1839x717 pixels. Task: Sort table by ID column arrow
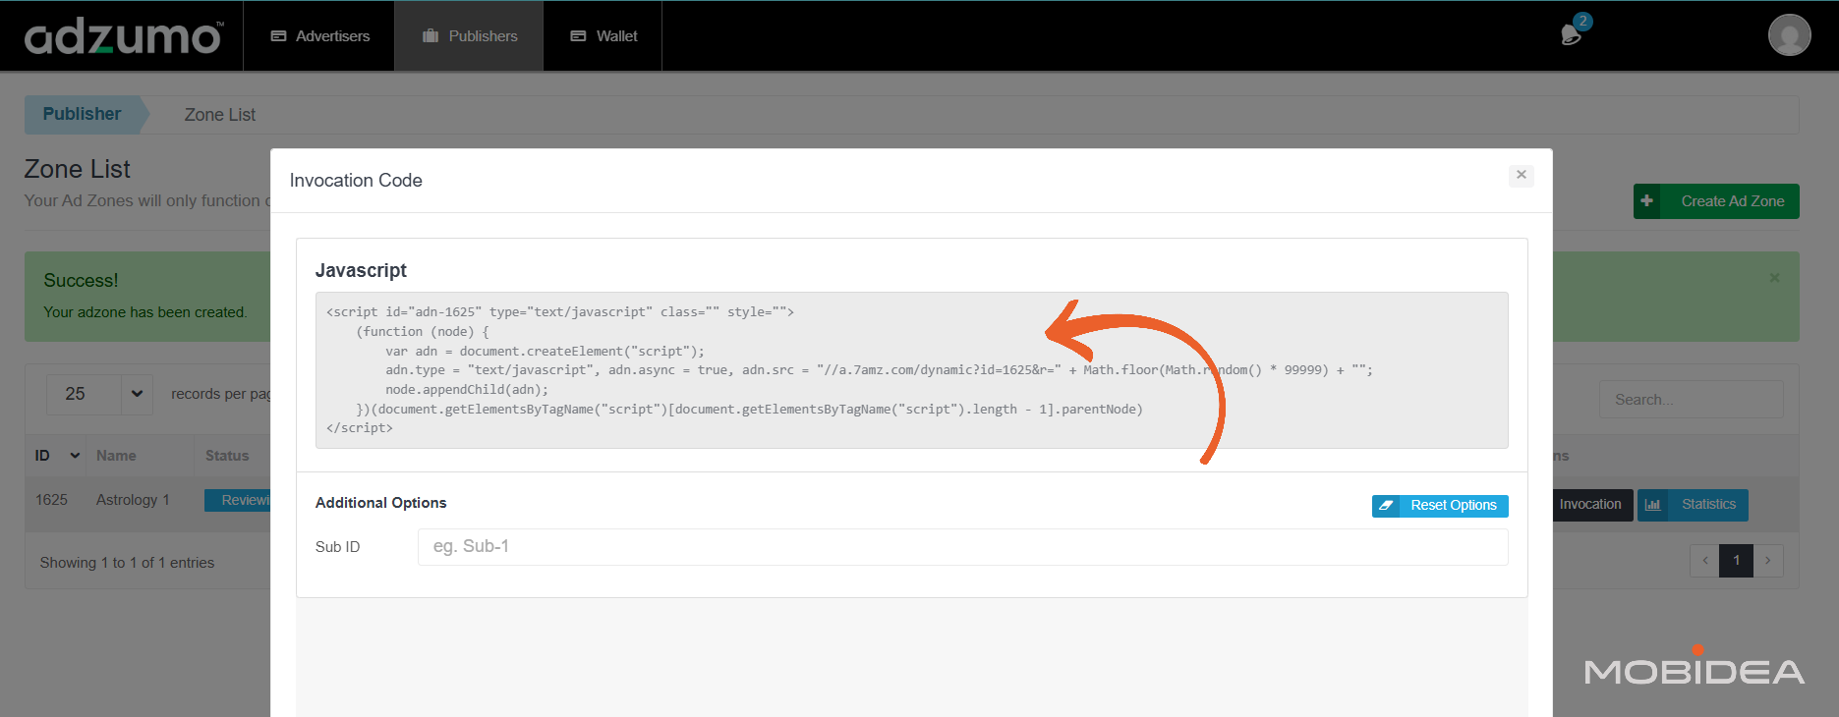(75, 456)
